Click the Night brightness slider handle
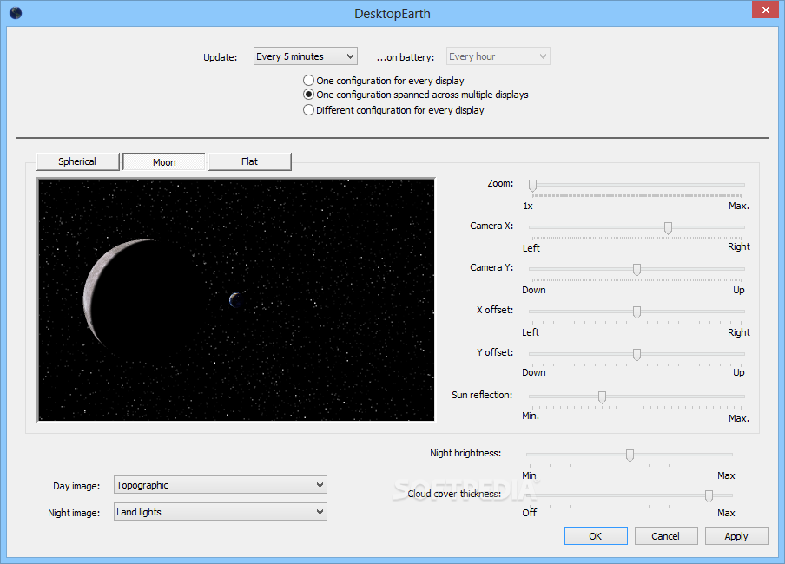 [630, 455]
